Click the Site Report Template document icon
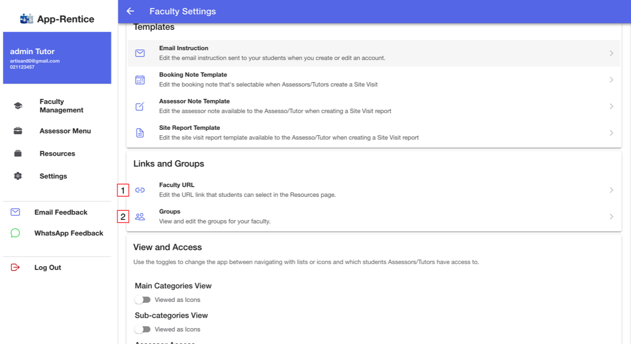631x344 pixels. (140, 133)
